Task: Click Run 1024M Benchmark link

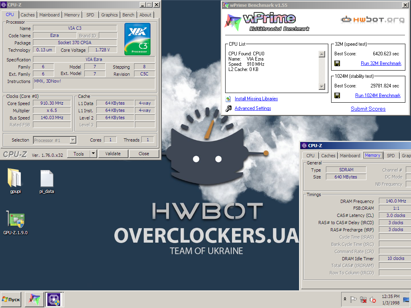Action: 378,95
